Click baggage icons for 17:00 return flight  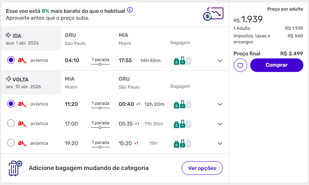coord(182,124)
